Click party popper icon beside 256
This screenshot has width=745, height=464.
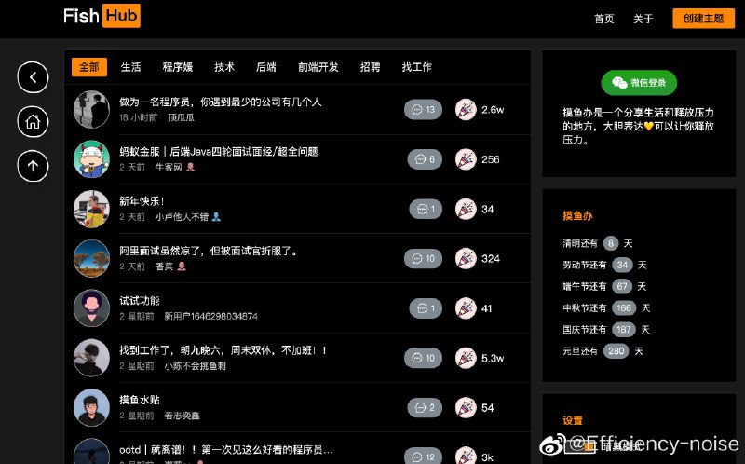point(466,159)
